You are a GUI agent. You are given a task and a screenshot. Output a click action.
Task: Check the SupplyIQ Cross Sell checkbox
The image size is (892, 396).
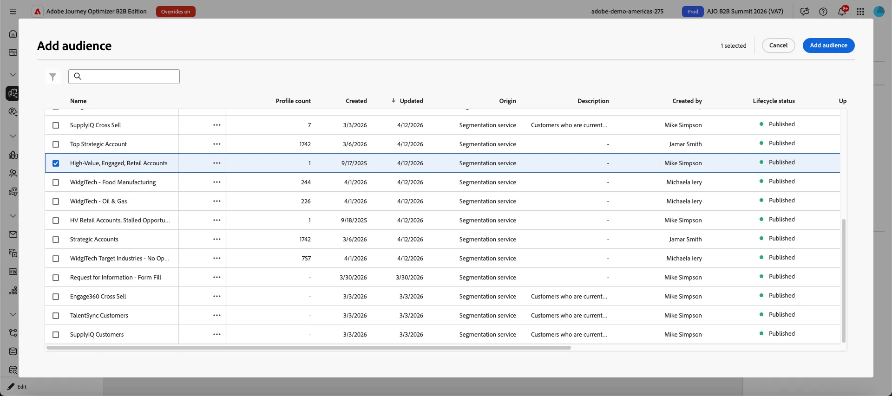[x=56, y=125]
